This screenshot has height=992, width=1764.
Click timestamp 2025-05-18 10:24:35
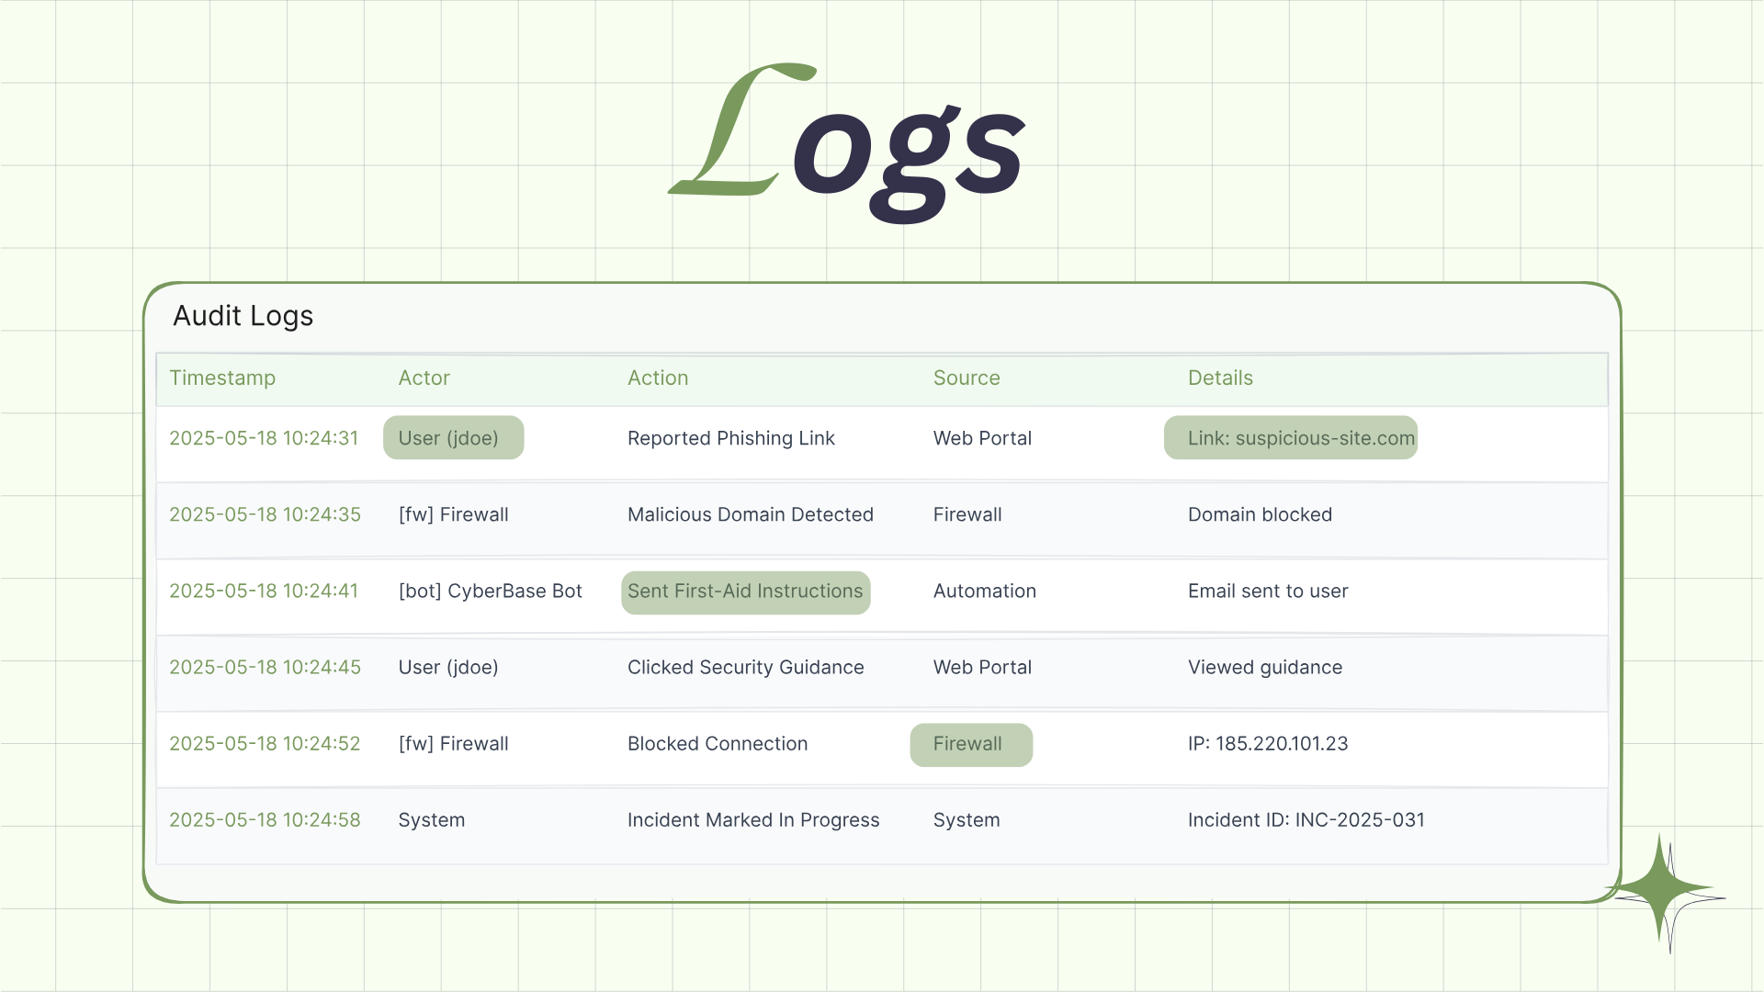pyautogui.click(x=265, y=514)
